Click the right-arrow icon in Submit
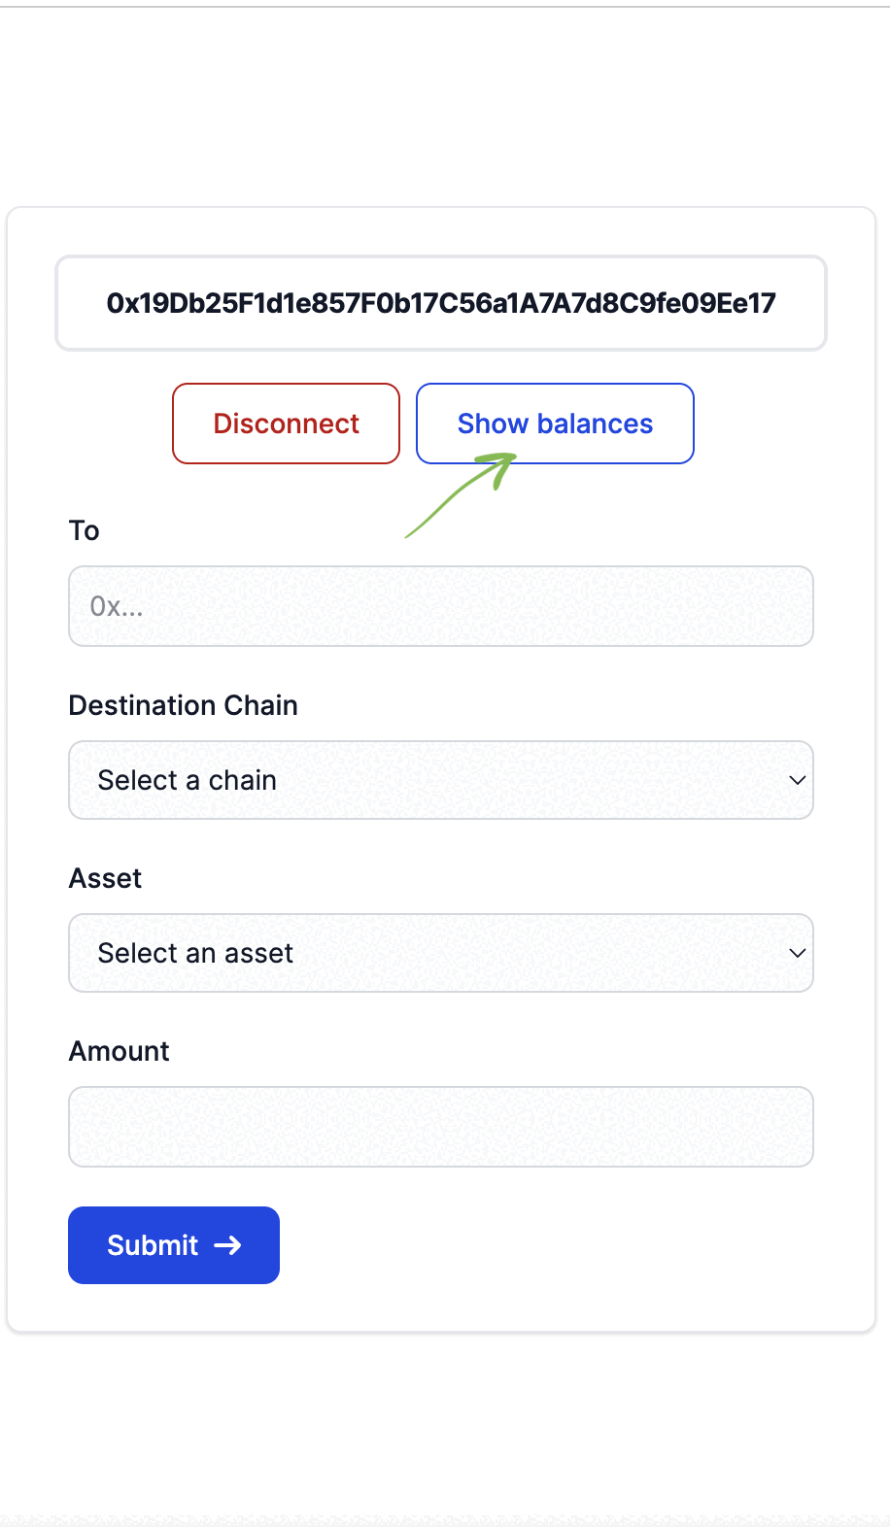The height and width of the screenshot is (1527, 890). [x=227, y=1245]
